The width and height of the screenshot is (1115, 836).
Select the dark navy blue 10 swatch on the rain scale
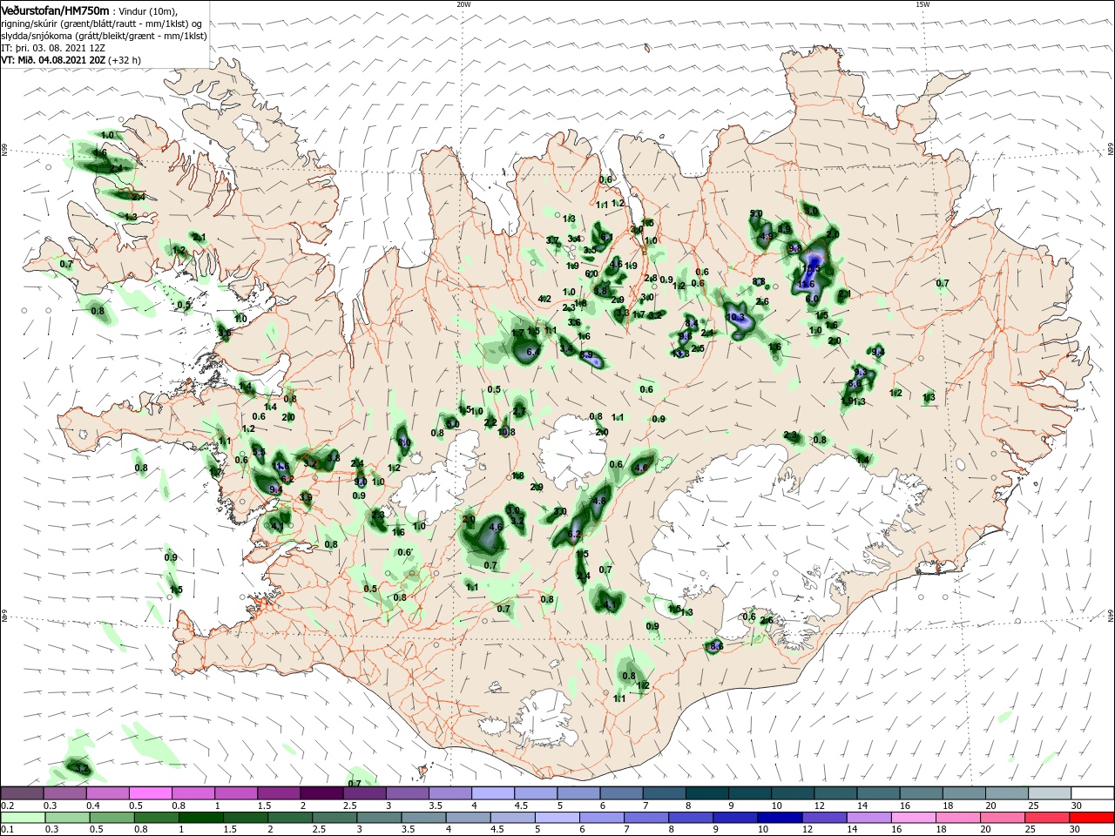click(x=779, y=818)
